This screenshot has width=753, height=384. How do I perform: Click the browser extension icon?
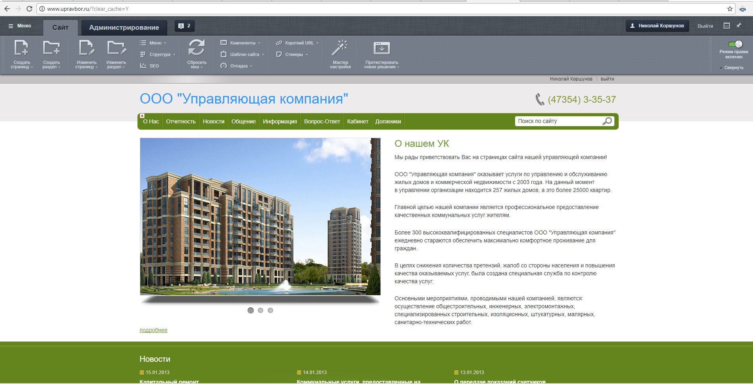[x=743, y=9]
